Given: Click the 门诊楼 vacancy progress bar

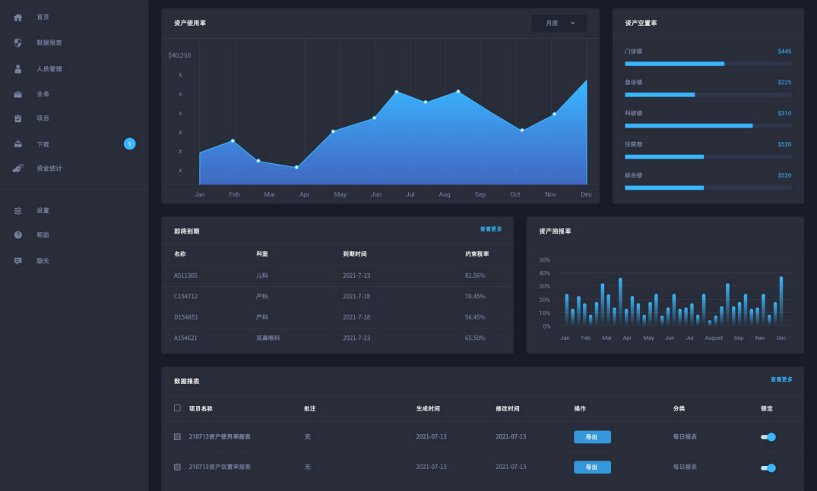Looking at the screenshot, I should click(708, 64).
